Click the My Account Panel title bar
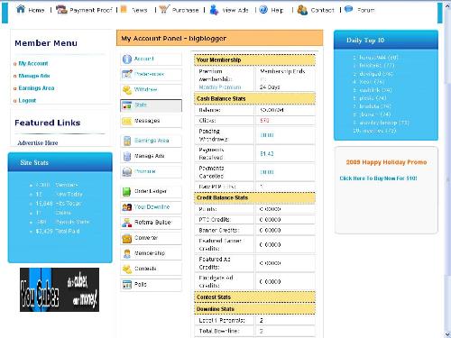The image size is (451, 338). pos(220,38)
